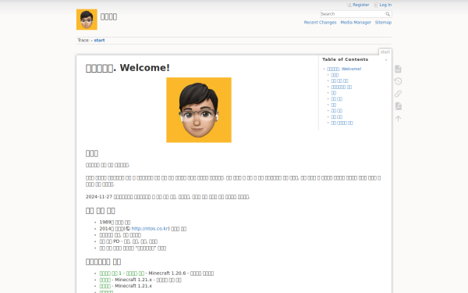Export page to PDF icon

pos(398,106)
